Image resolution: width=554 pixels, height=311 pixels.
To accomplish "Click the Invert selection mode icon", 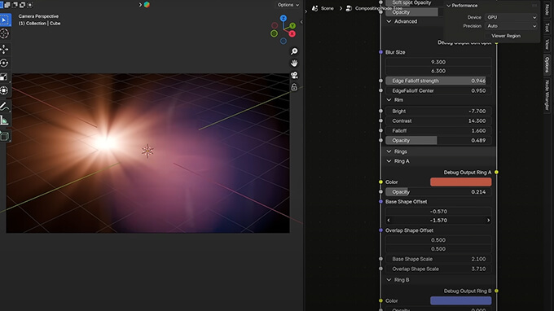I will [x=22, y=5].
